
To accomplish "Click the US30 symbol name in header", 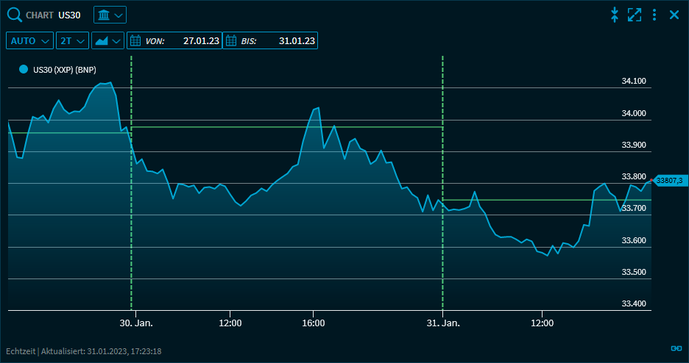I will pyautogui.click(x=69, y=15).
